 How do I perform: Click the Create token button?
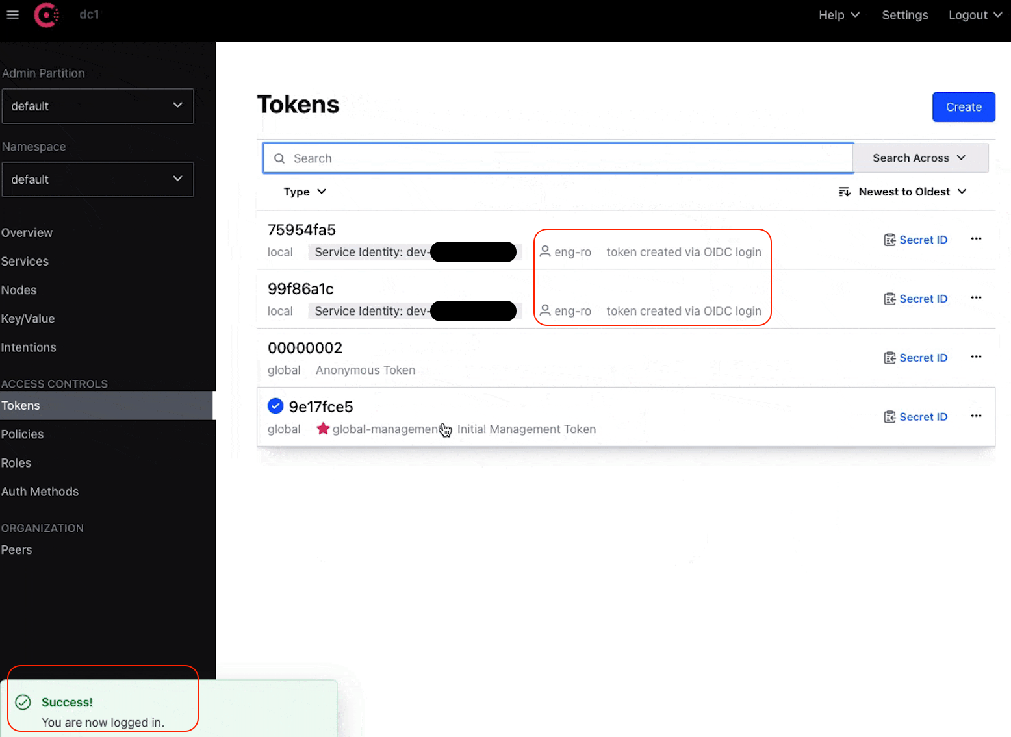pos(963,107)
